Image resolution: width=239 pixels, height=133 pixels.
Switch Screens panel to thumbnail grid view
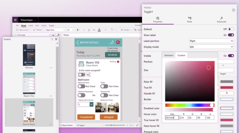tap(56, 39)
